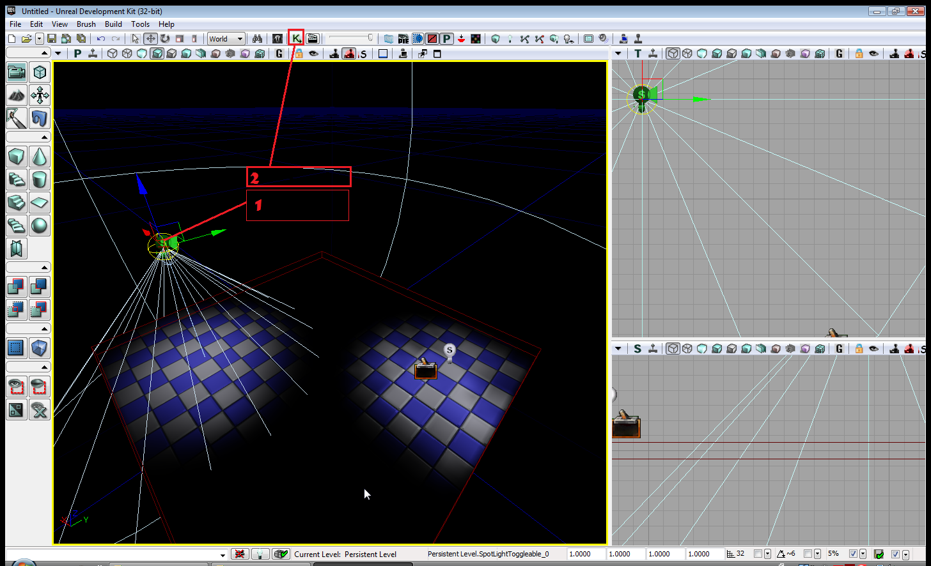The width and height of the screenshot is (931, 566).
Task: Open the Build menu
Action: [113, 24]
